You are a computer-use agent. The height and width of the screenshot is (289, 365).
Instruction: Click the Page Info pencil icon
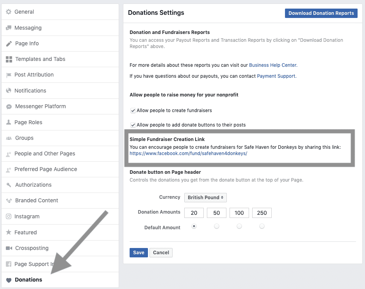coord(9,44)
